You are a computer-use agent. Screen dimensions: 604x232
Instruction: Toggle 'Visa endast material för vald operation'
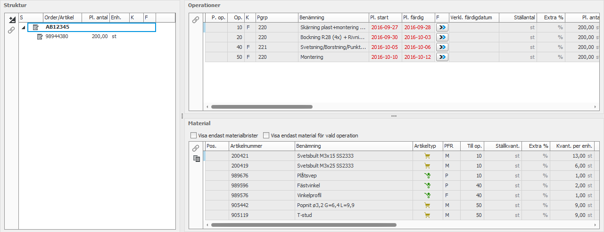(266, 136)
